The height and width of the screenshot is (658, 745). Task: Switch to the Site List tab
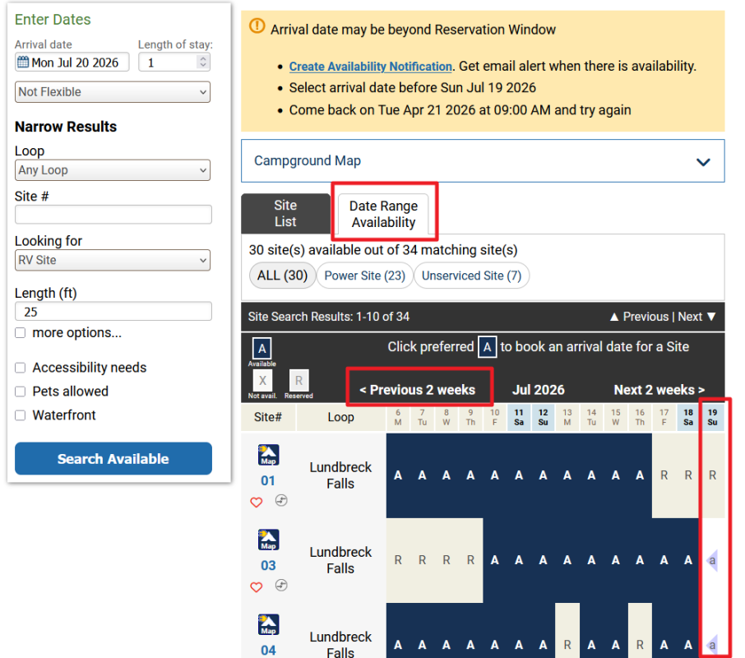coord(285,214)
